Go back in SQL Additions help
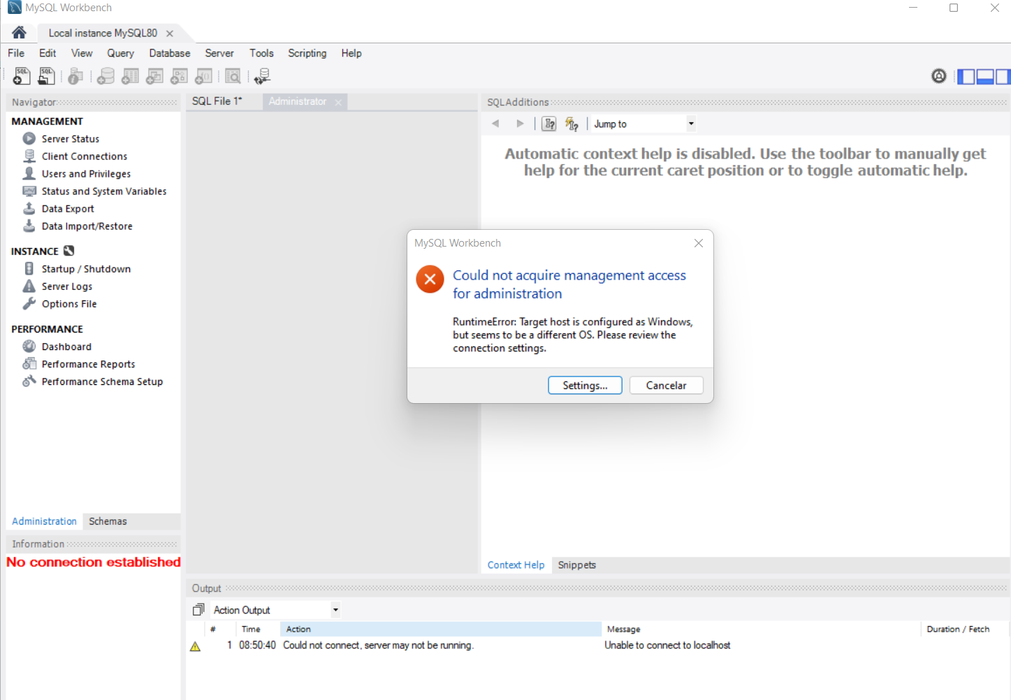 [x=495, y=124]
